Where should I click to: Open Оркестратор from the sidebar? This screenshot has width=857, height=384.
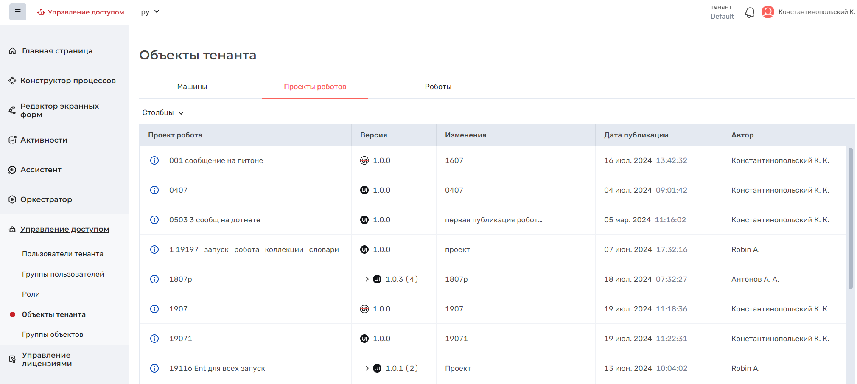[46, 199]
